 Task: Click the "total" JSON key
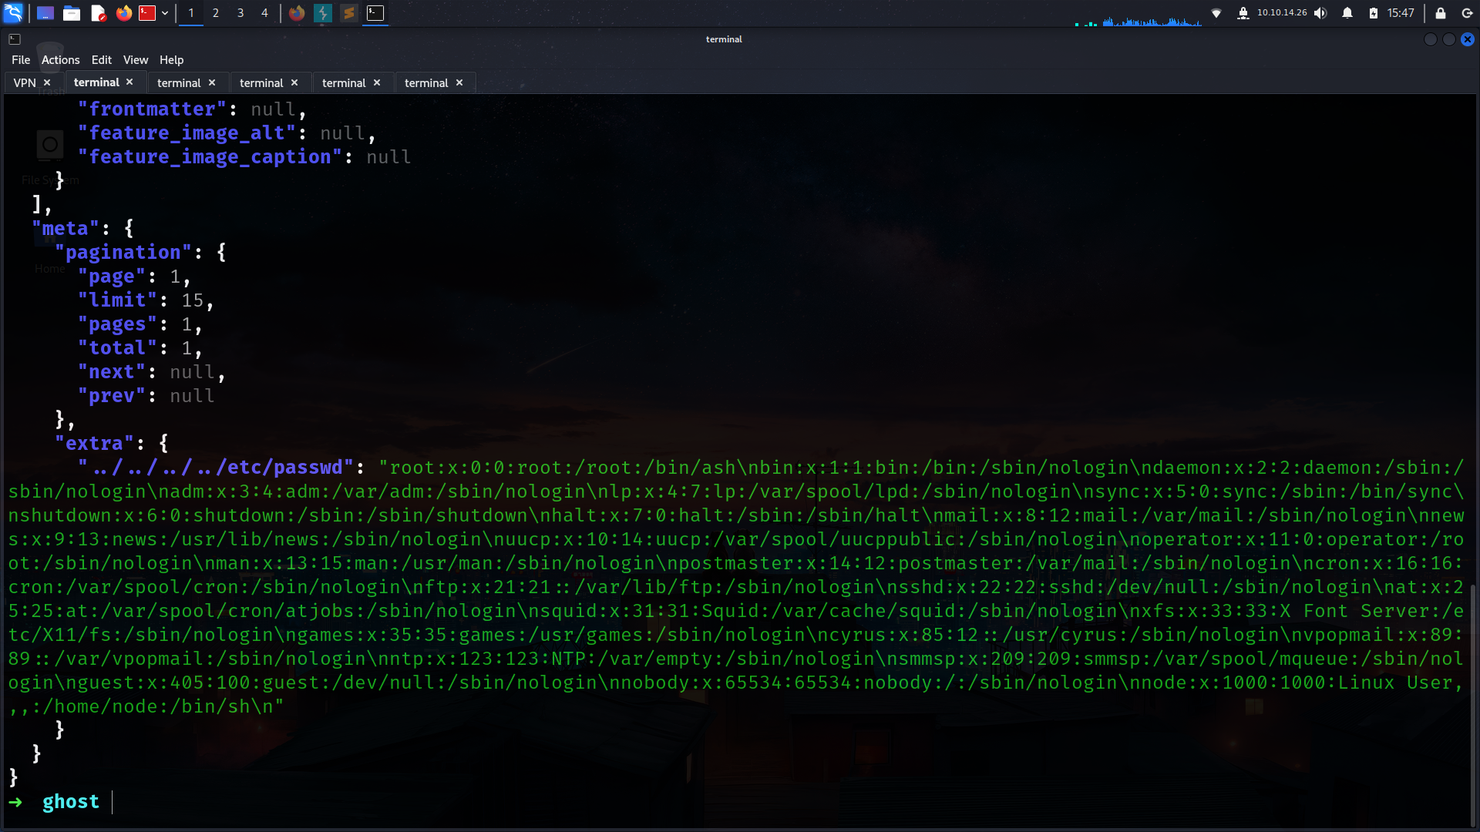coord(117,348)
